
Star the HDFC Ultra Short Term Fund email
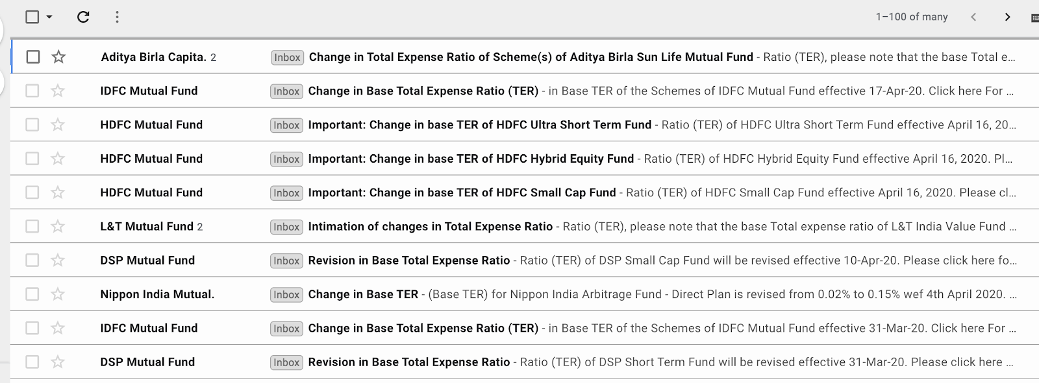point(58,124)
